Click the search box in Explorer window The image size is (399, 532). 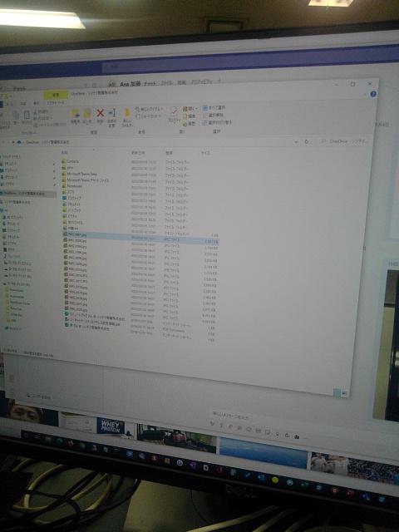pos(344,141)
